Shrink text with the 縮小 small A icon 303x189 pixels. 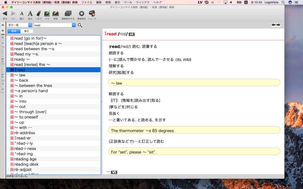point(22,14)
